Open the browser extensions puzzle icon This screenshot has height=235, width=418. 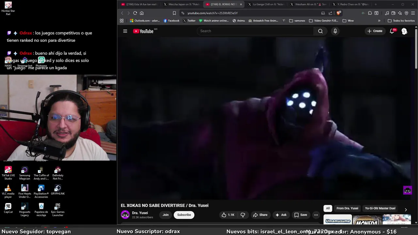click(370, 13)
